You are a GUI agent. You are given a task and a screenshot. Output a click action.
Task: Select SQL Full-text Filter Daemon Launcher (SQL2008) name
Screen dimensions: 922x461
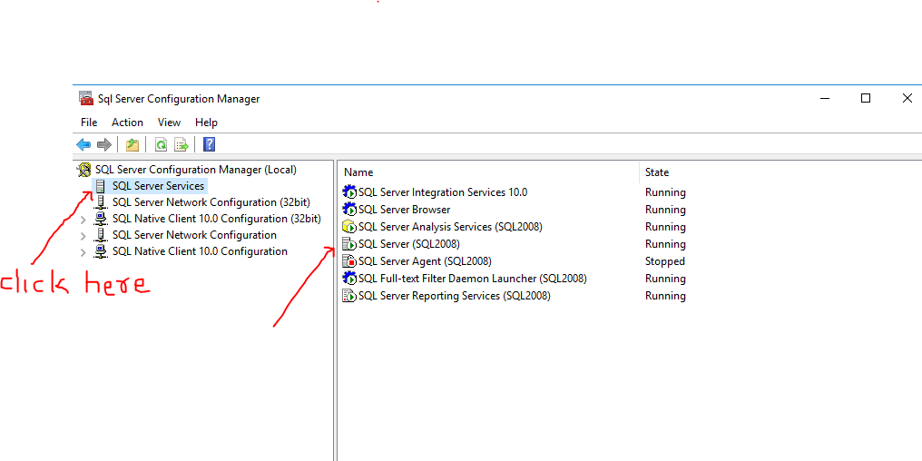[473, 278]
